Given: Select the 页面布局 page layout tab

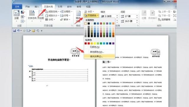Looking at the screenshot, I should tap(48, 6).
